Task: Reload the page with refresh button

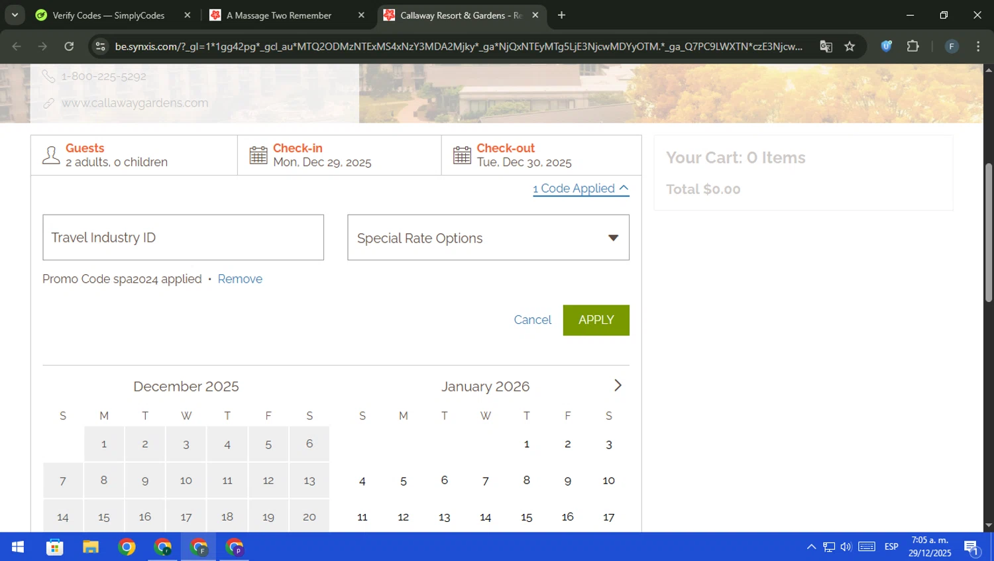Action: pyautogui.click(x=69, y=46)
